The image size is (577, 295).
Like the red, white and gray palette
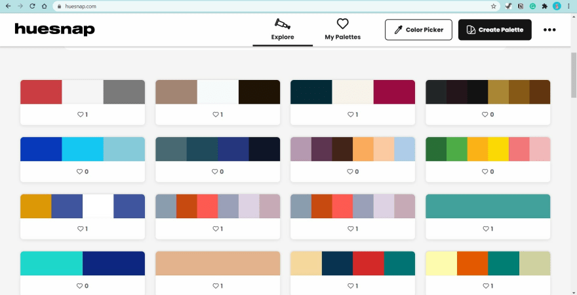[80, 115]
